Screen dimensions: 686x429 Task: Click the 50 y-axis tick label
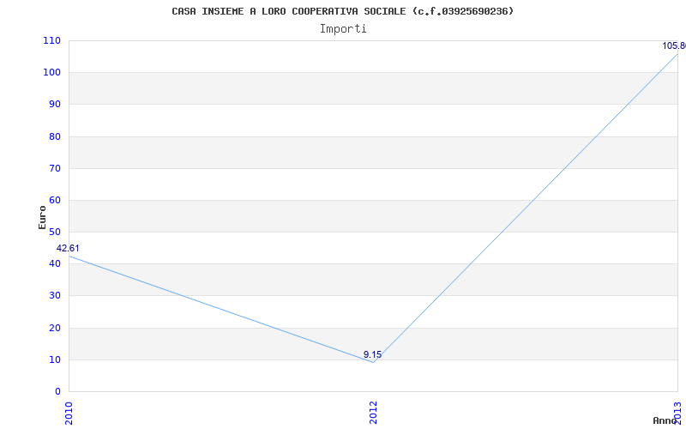coord(55,232)
